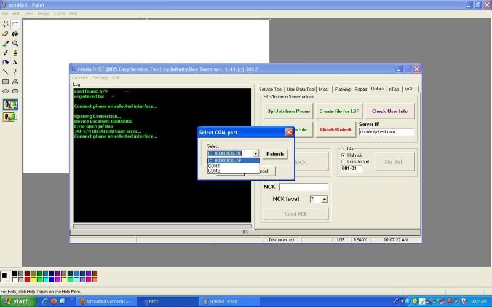The image size is (492, 307).
Task: Pick the bright red palette swatch
Action: (x=27, y=279)
